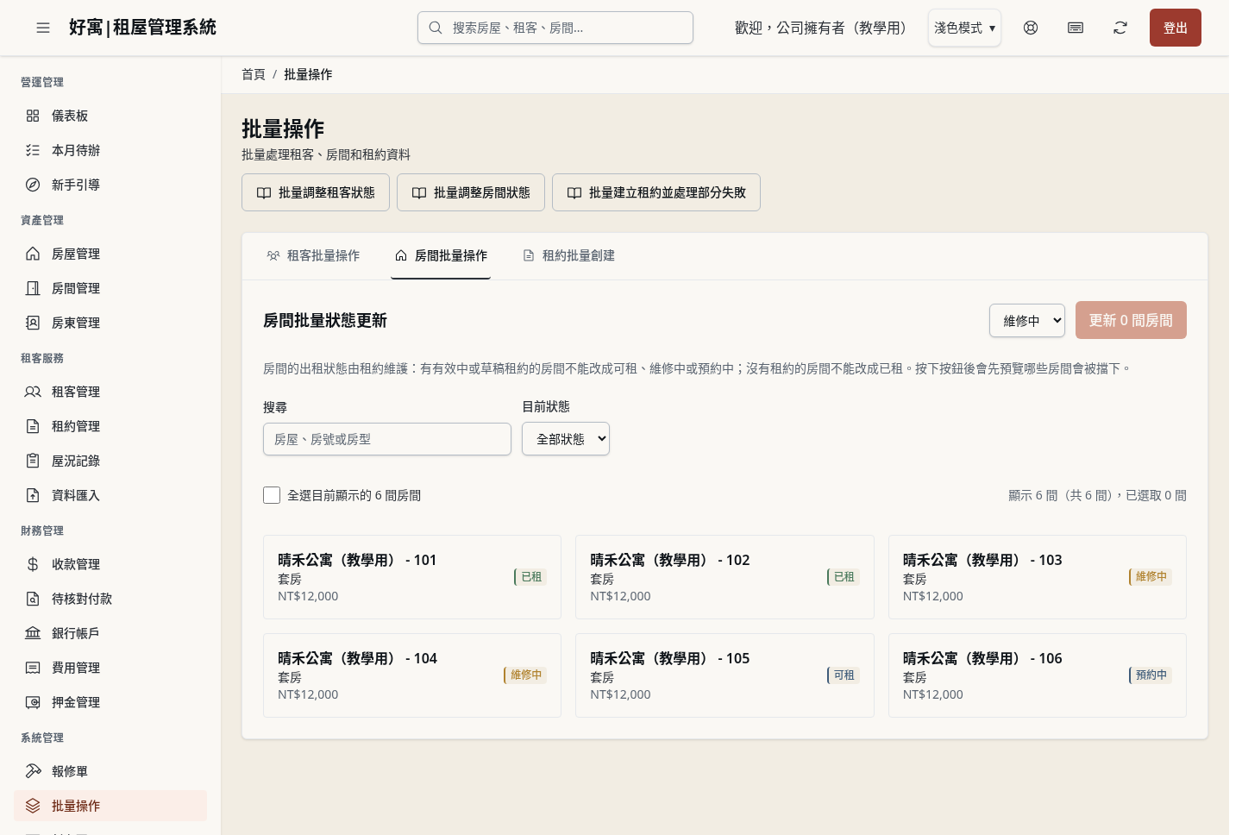Open the 維修中 target status dropdown

[1027, 321]
